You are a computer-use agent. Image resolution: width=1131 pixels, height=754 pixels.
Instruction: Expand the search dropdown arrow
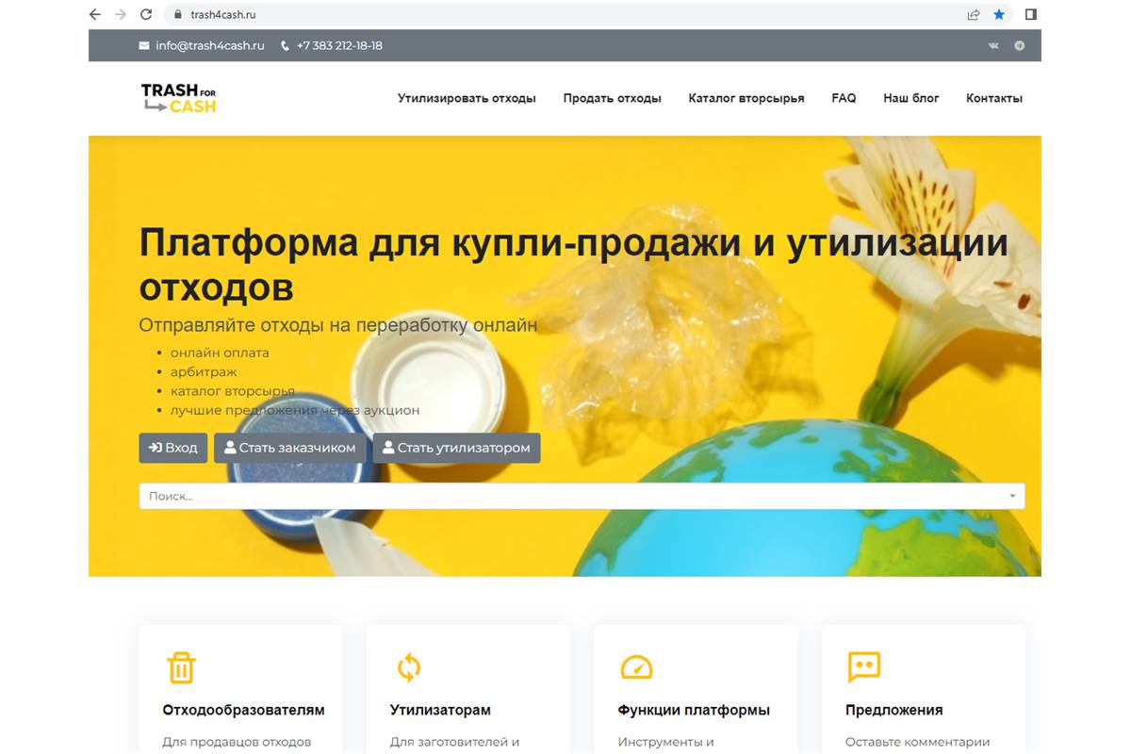point(1012,496)
